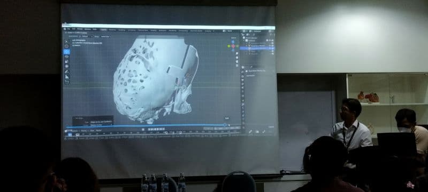This screenshot has height=192, width=428.
Task: Click the End frame field
Action: pos(234,128)
